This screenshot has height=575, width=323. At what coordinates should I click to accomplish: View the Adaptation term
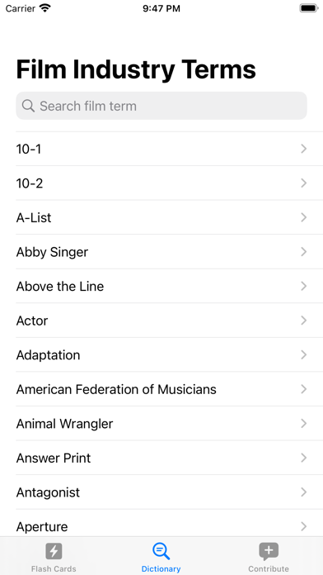coord(170,355)
